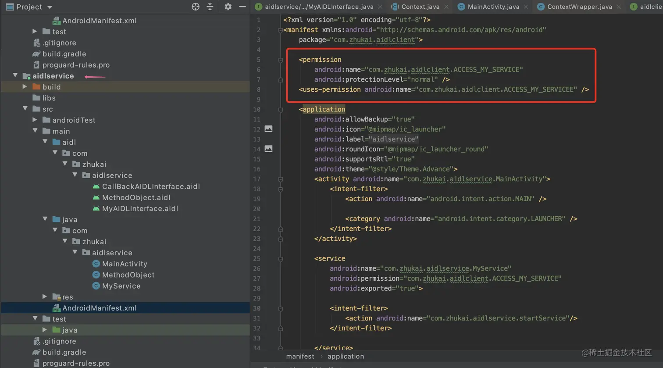Click line number 25 in the gutter
Viewport: 663px width, 368px height.
click(x=257, y=259)
